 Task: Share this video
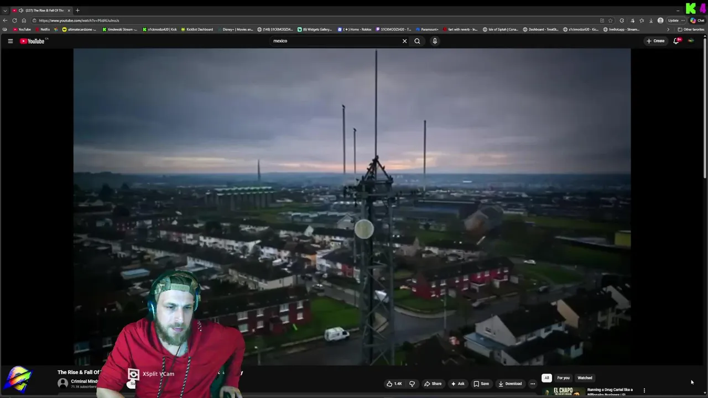click(433, 384)
